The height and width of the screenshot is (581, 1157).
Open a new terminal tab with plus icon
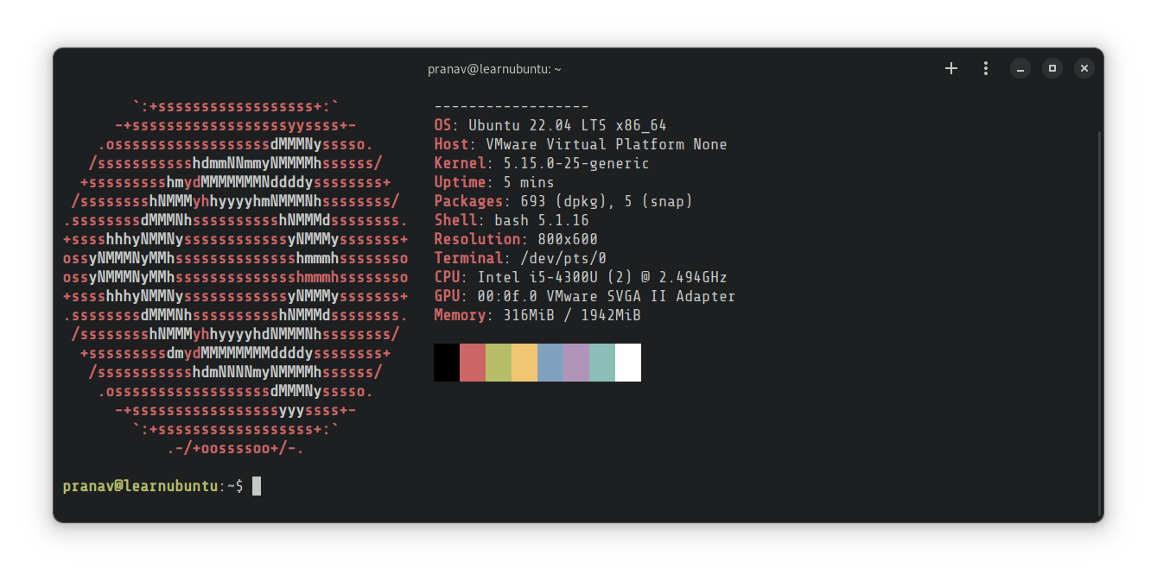(x=951, y=68)
